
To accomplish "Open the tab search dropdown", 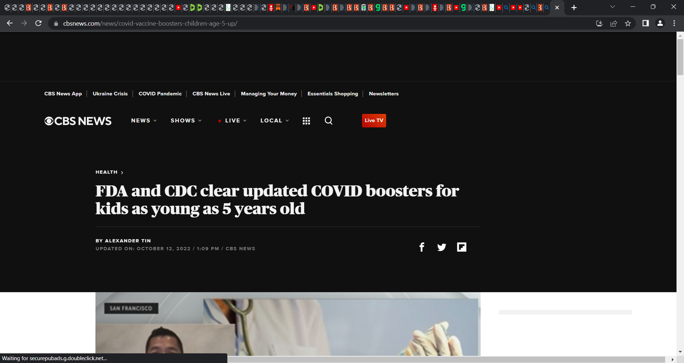I will point(612,7).
